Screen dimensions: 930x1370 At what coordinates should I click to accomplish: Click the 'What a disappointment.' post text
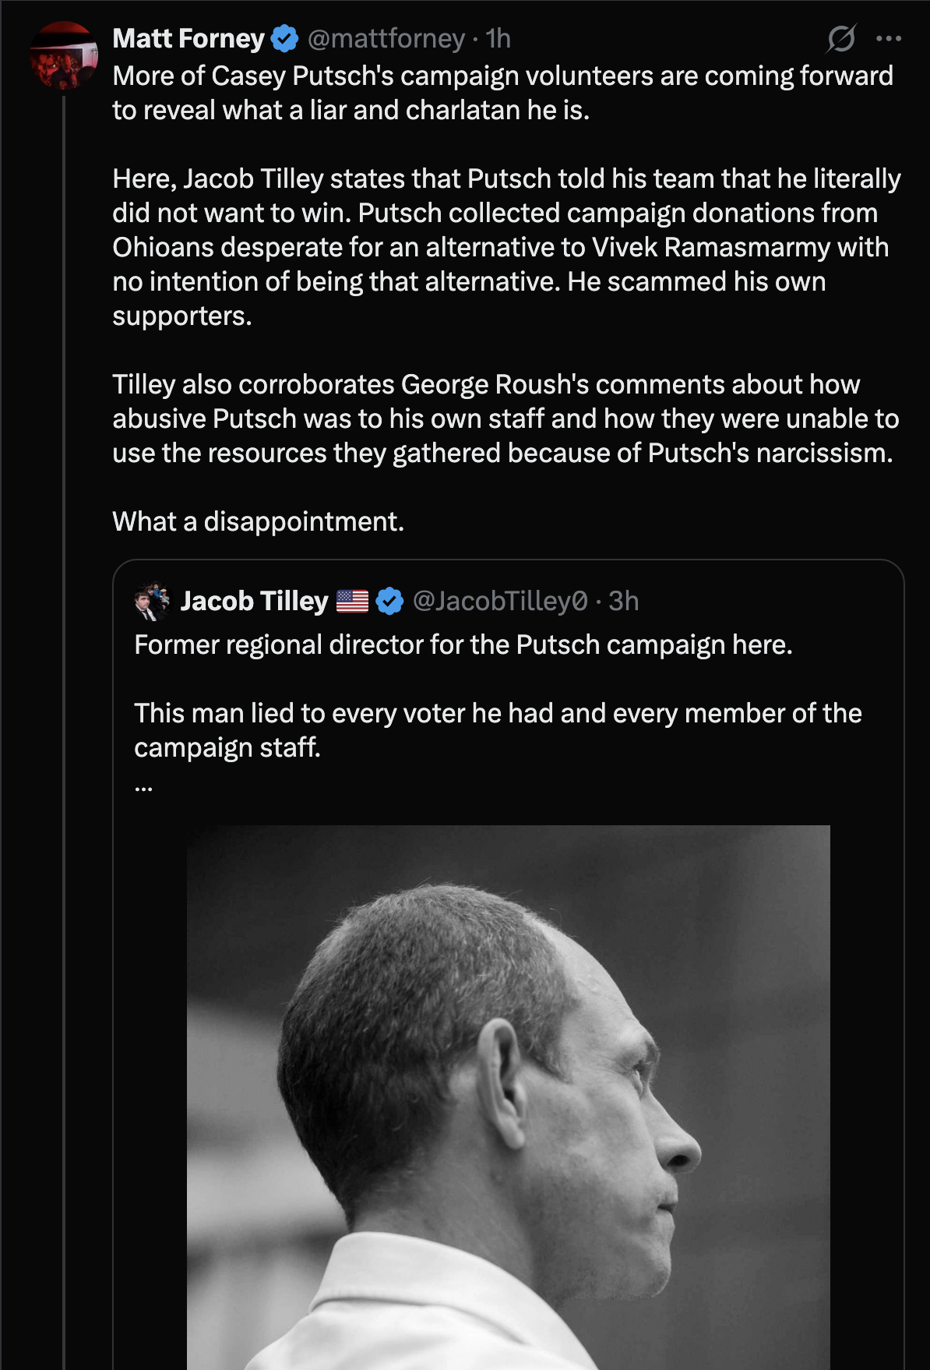tap(259, 521)
